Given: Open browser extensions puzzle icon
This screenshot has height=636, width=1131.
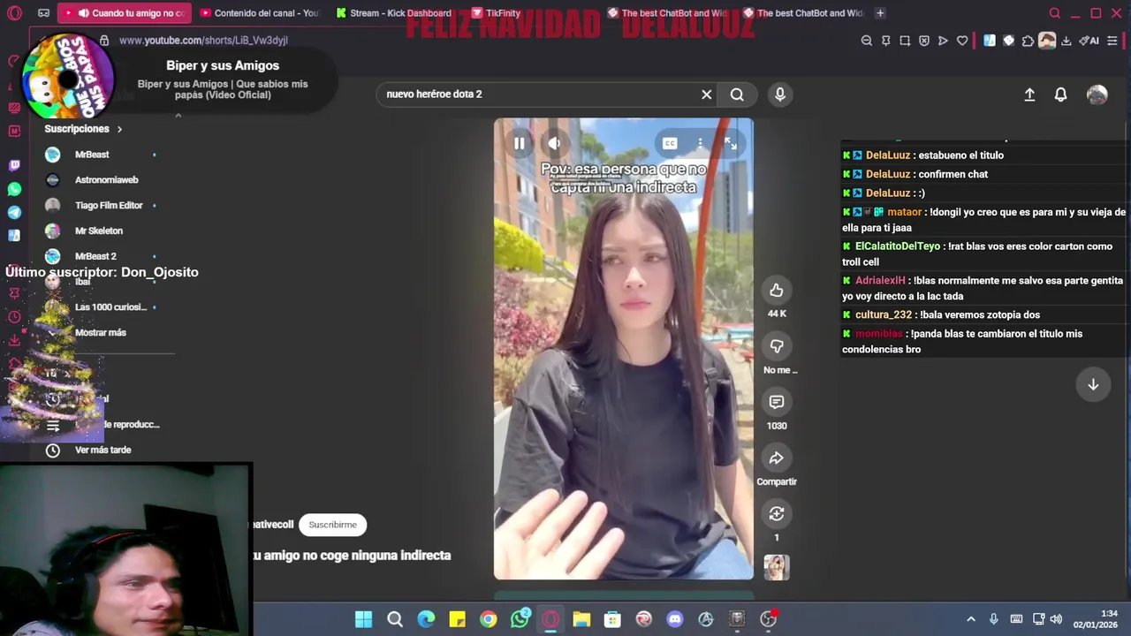Looking at the screenshot, I should pos(1028,41).
